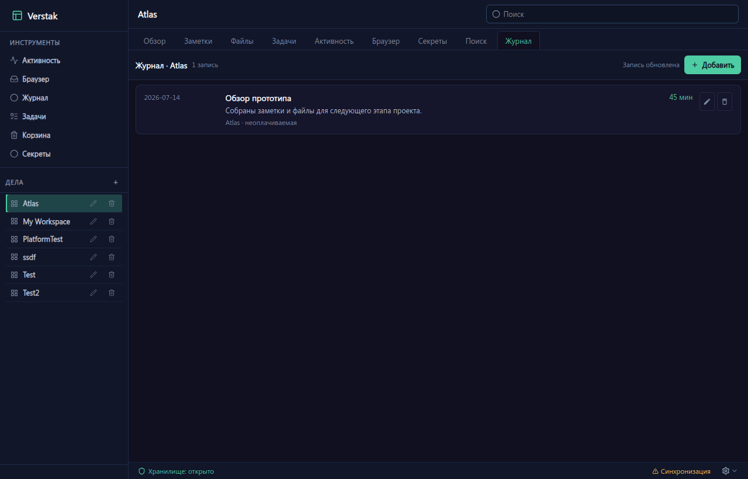Click the Добавить button

712,65
